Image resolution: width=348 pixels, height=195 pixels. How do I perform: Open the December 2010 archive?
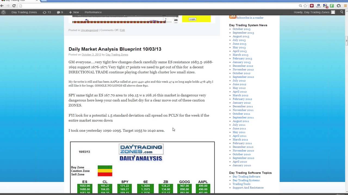(243, 147)
